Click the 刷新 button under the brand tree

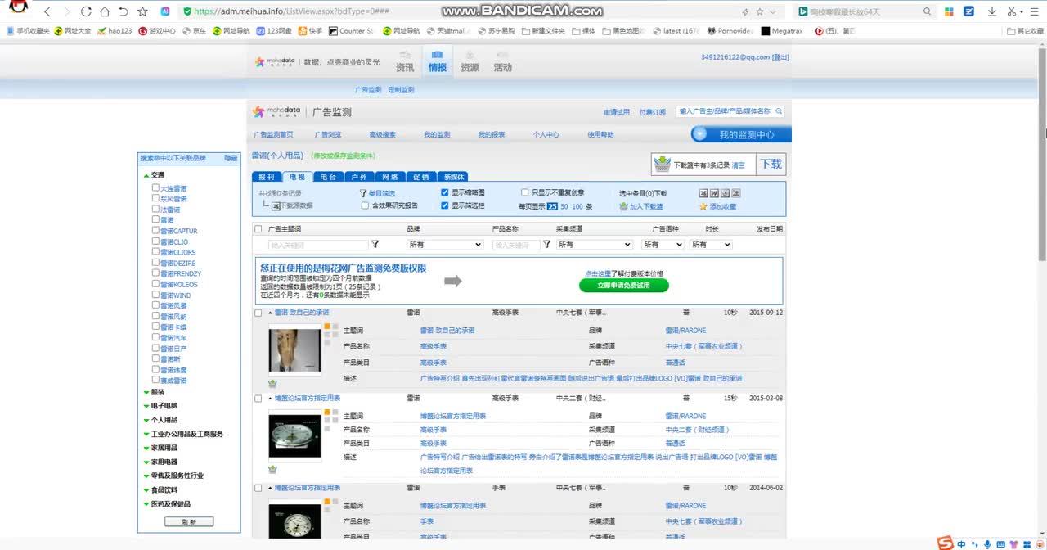tap(189, 521)
